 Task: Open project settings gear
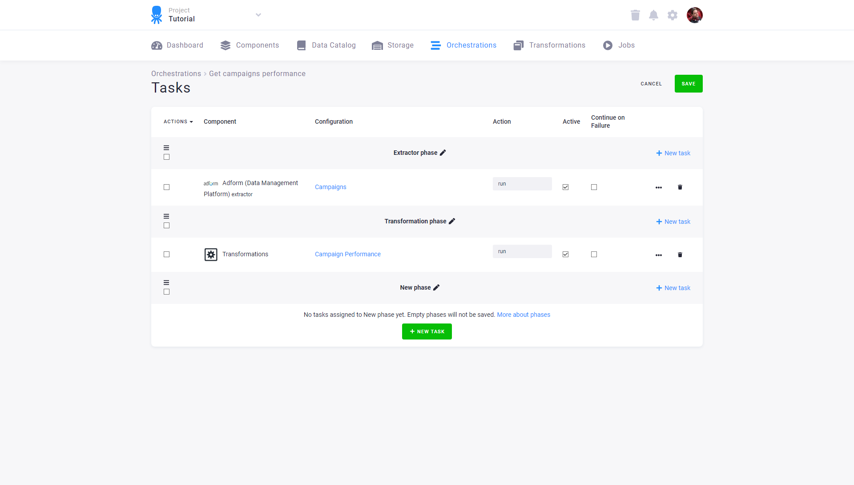coord(673,15)
